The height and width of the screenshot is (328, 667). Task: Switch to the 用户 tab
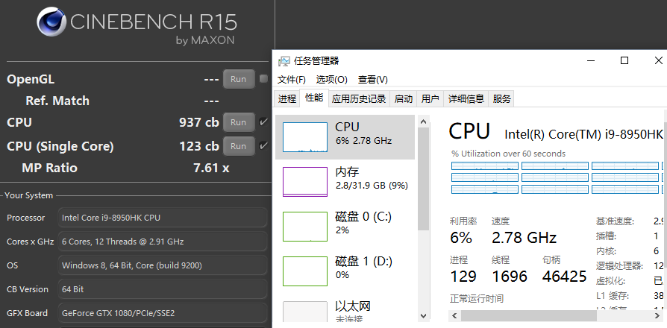tap(430, 99)
